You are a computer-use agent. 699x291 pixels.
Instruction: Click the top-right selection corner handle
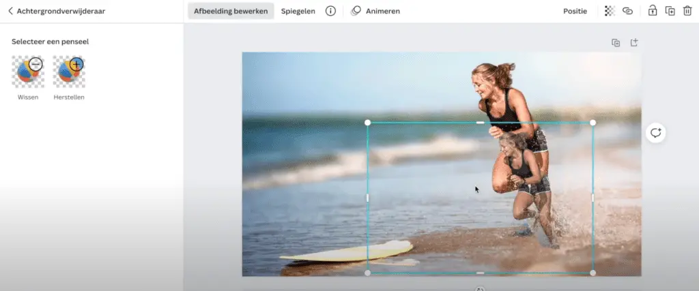(x=593, y=123)
